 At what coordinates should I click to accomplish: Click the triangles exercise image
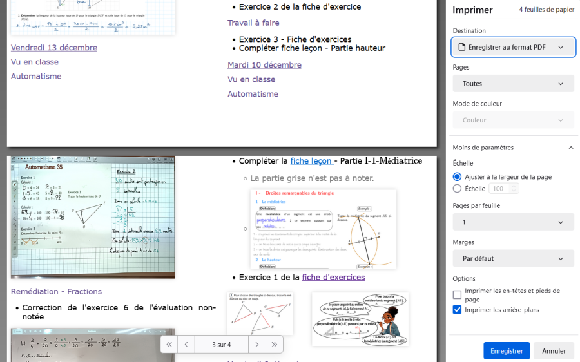(260, 314)
